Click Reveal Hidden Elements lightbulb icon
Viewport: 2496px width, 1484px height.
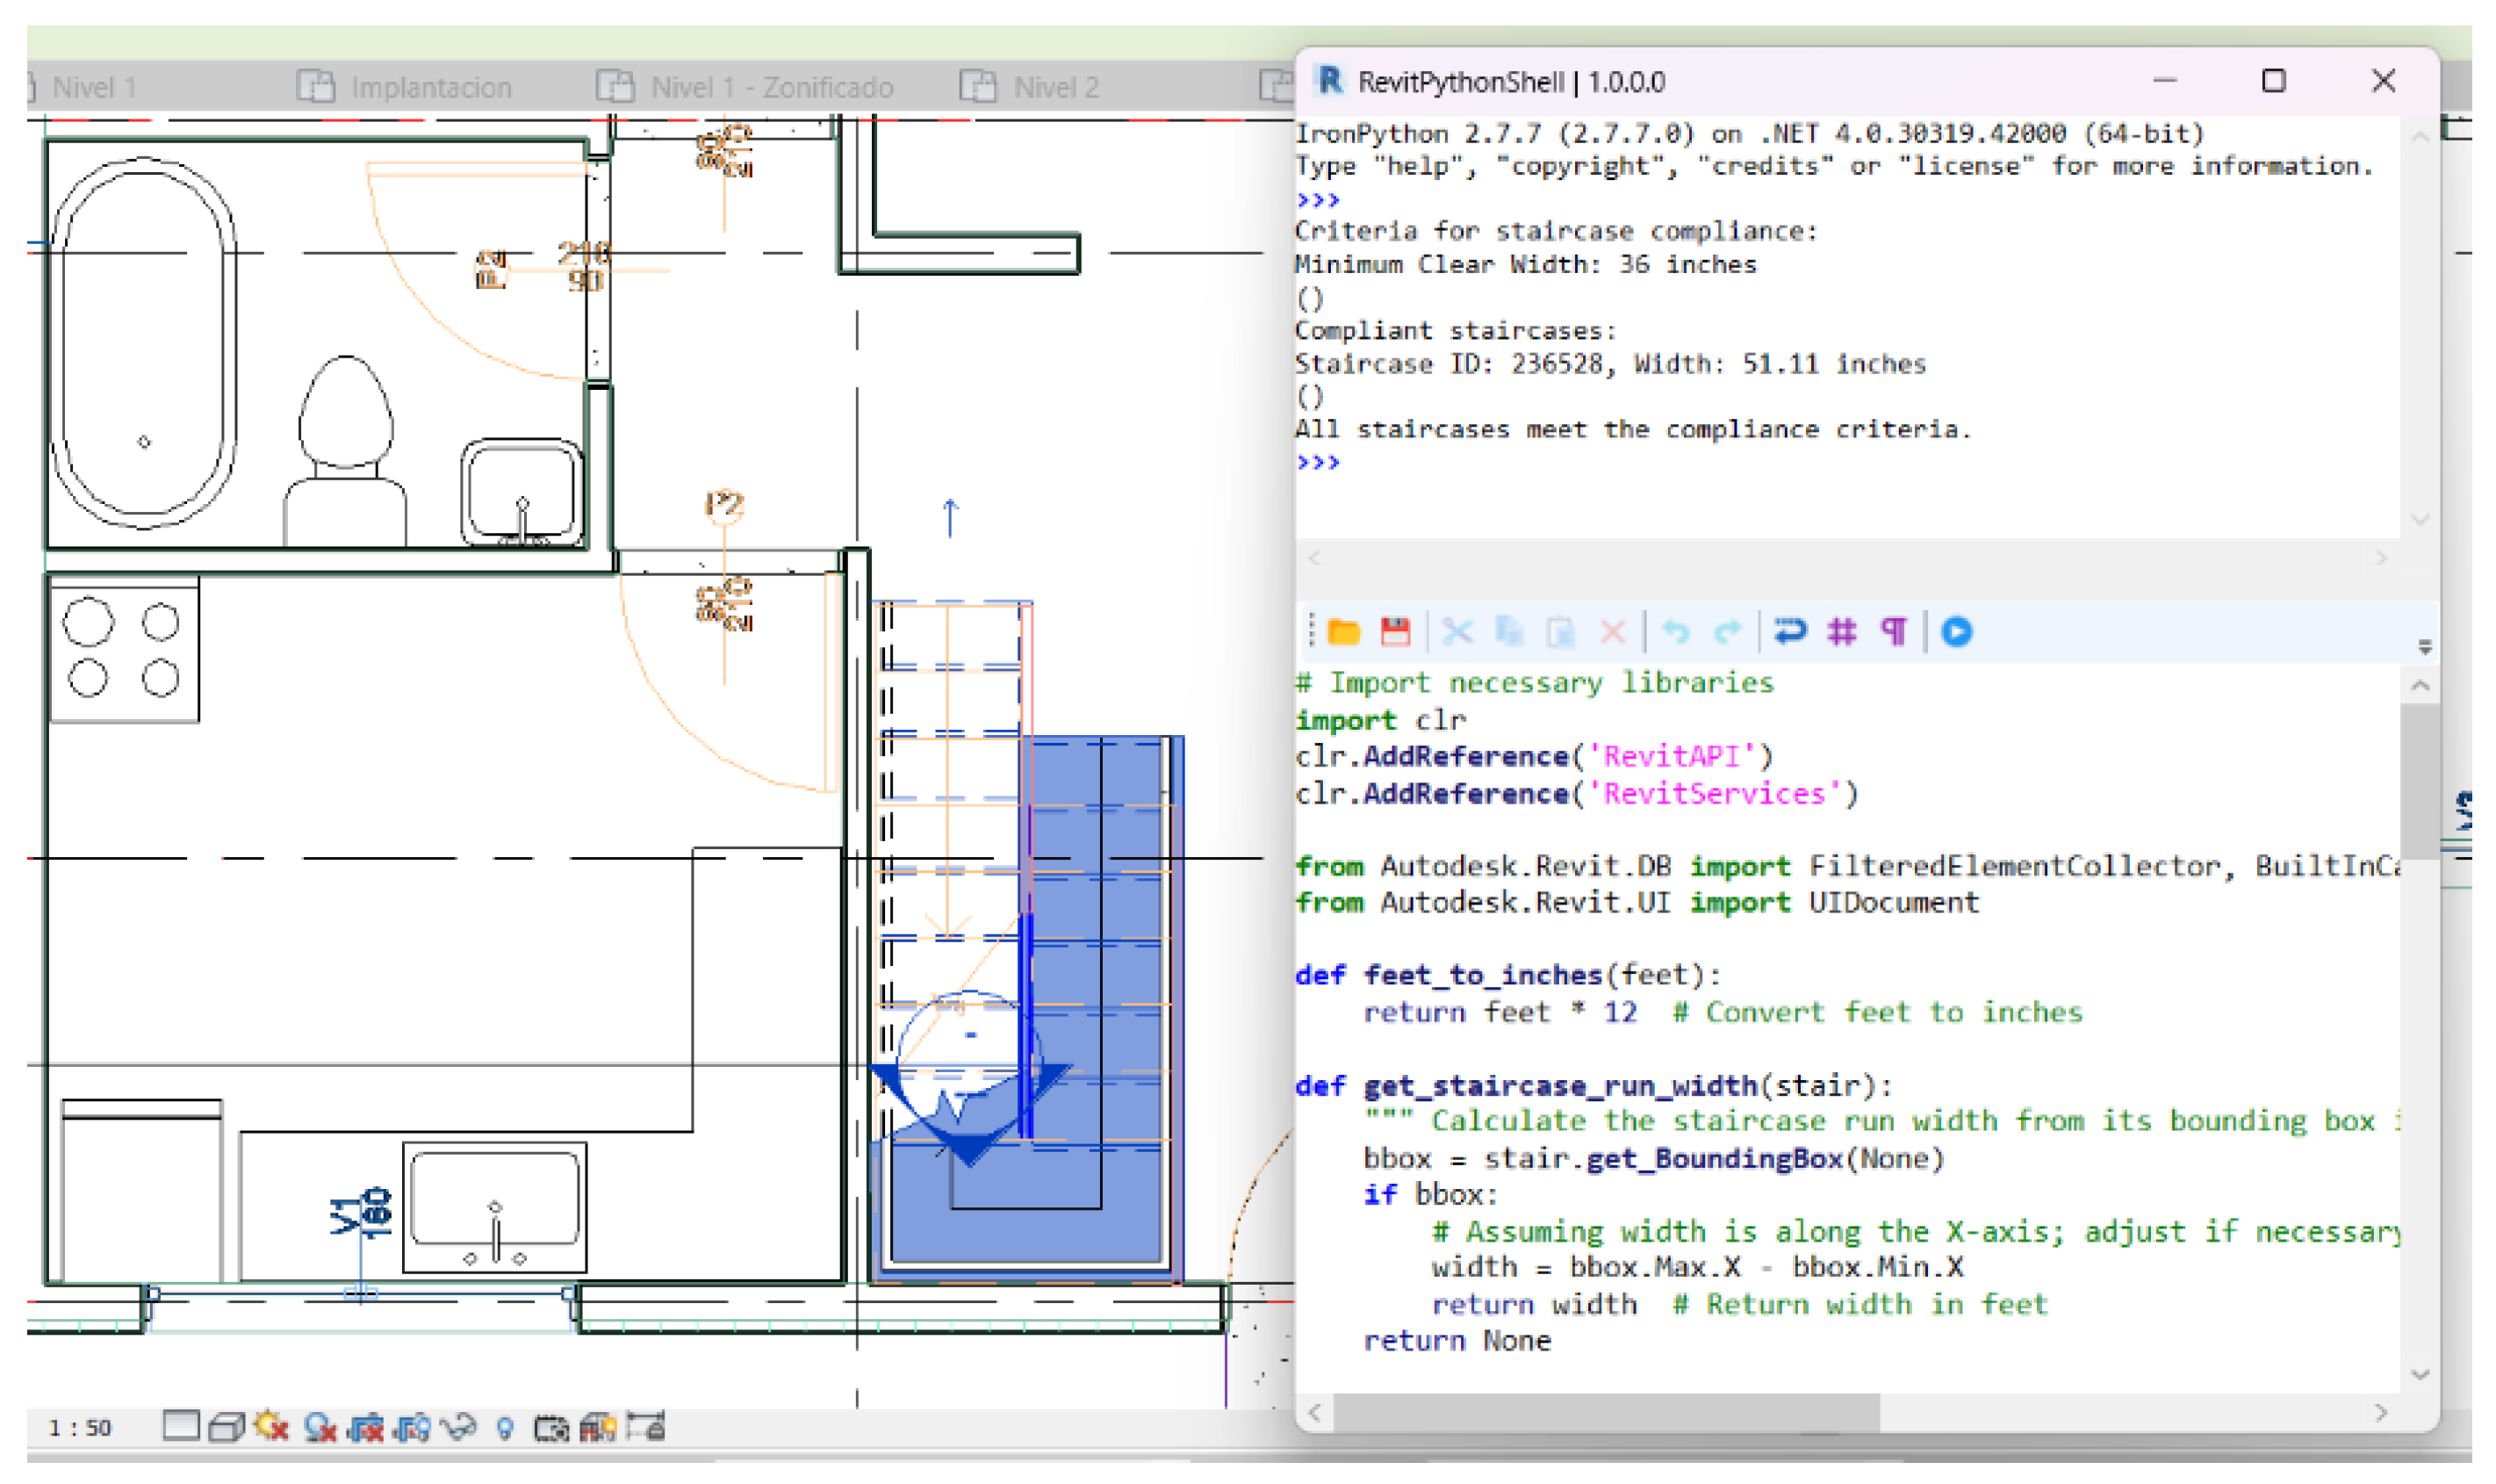click(x=505, y=1427)
